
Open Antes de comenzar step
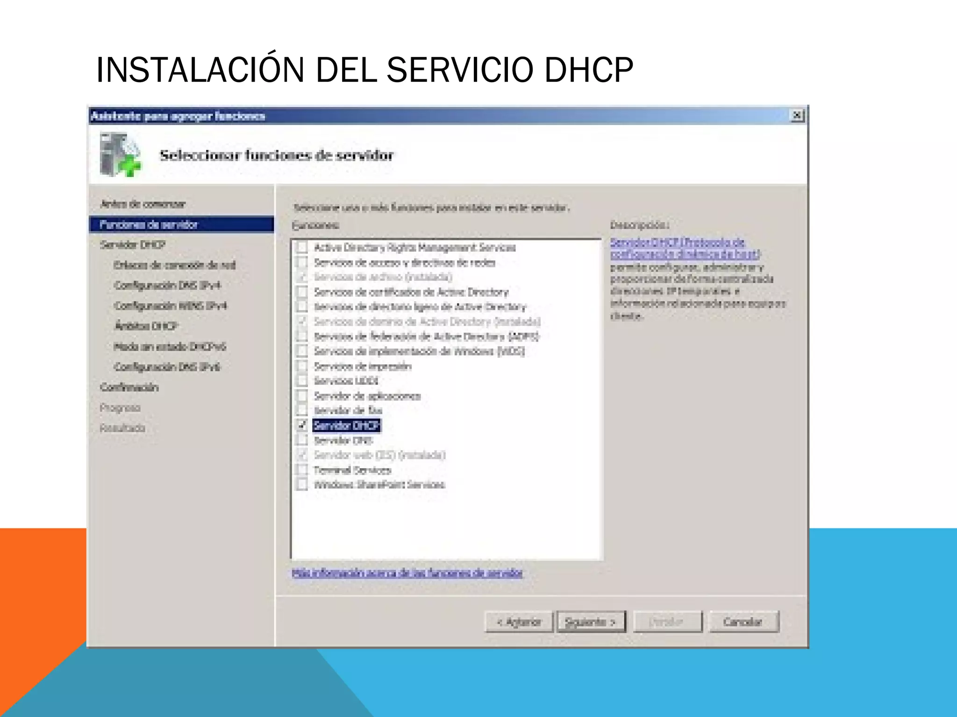pyautogui.click(x=143, y=204)
